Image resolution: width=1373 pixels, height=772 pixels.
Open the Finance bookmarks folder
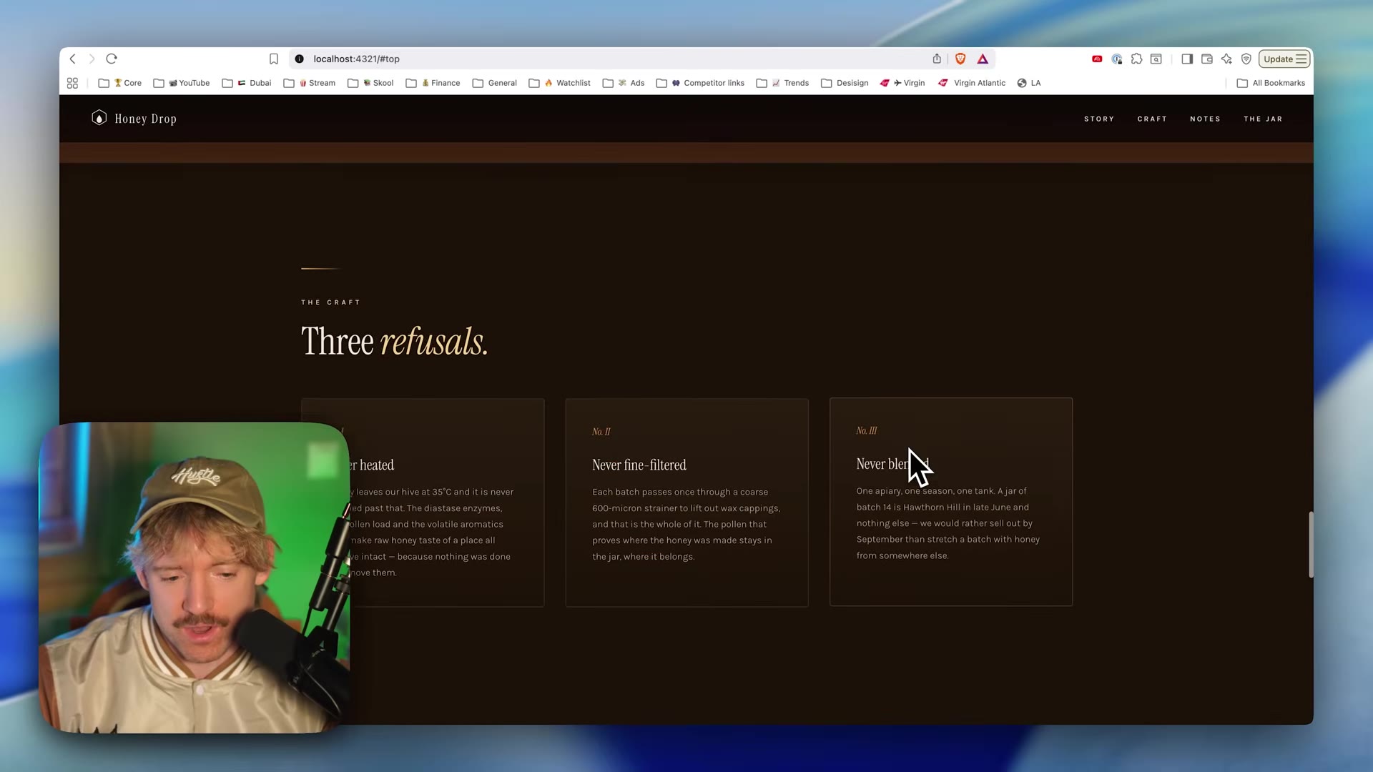[433, 83]
